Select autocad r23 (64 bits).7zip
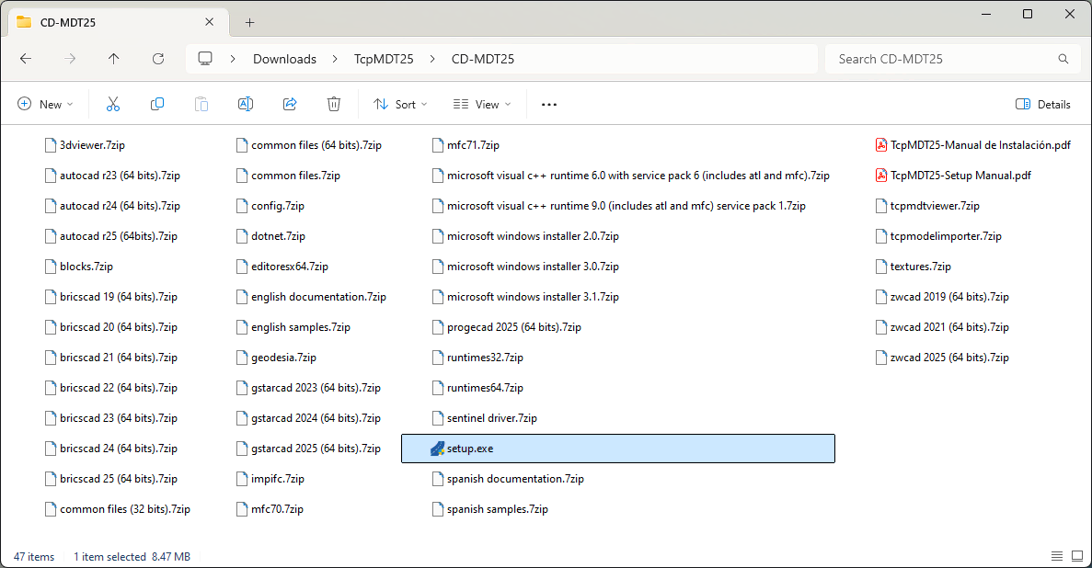This screenshot has width=1092, height=568. [112, 176]
